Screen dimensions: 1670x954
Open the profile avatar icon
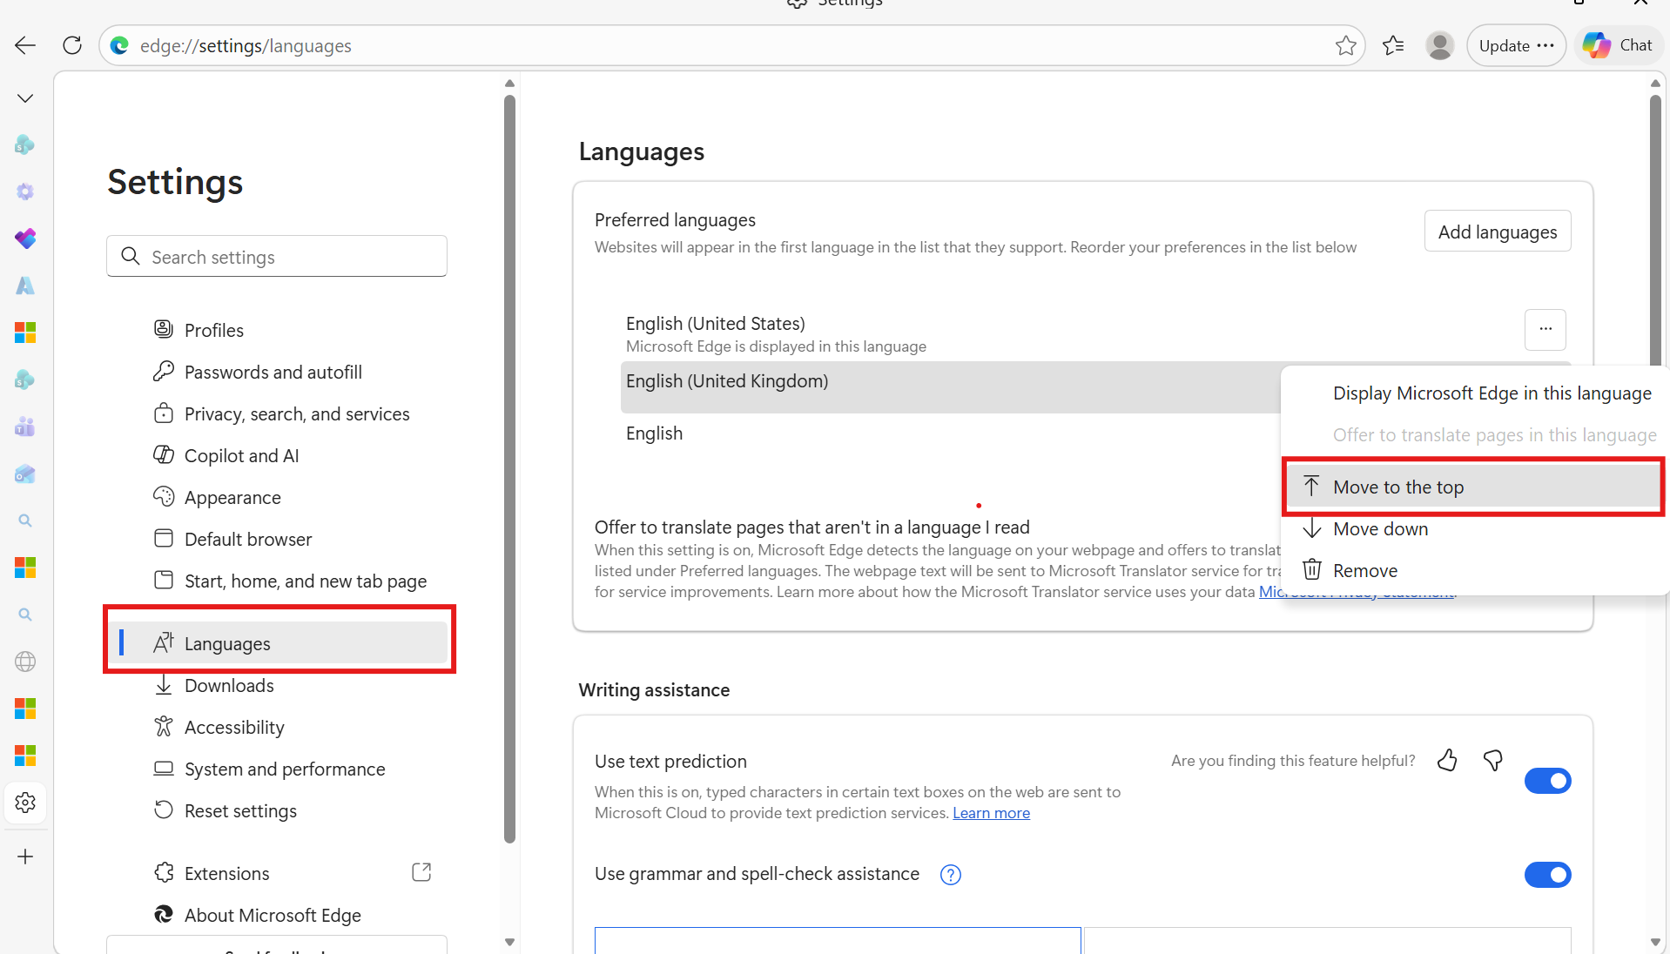pyautogui.click(x=1440, y=45)
